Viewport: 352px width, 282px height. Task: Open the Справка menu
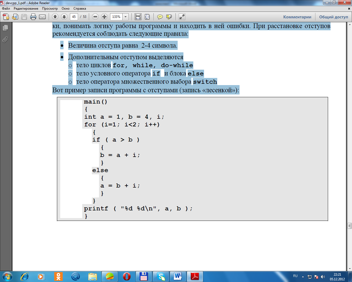80,9
